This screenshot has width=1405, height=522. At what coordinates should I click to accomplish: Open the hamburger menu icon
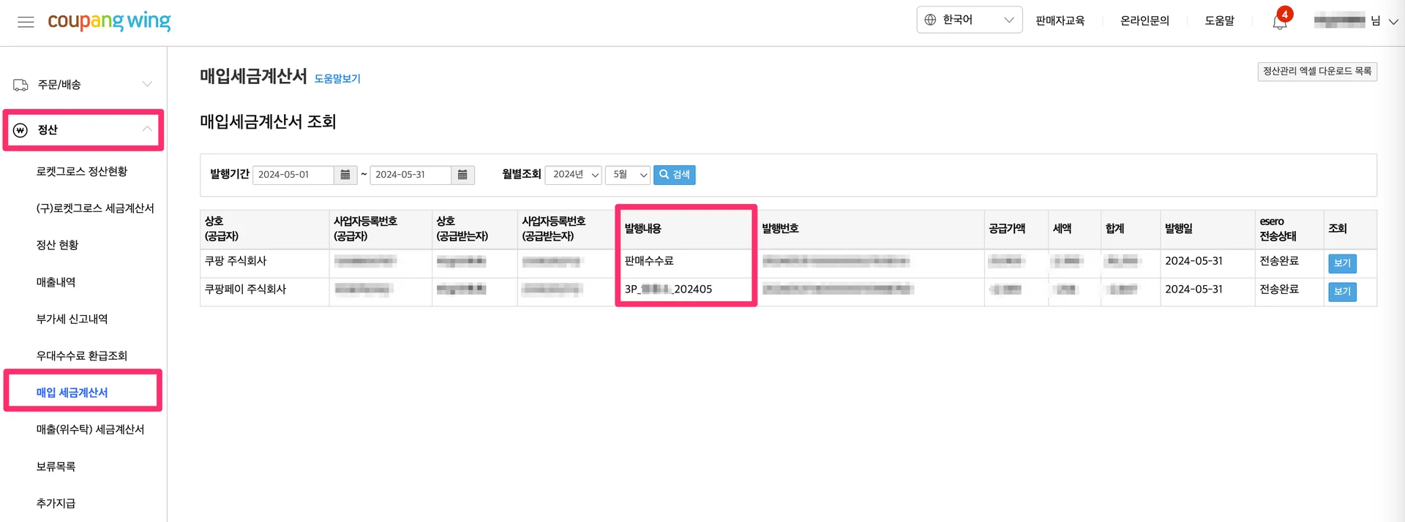tap(26, 22)
